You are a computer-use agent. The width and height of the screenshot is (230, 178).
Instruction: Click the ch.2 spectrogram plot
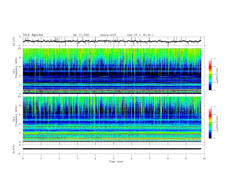[112, 119]
